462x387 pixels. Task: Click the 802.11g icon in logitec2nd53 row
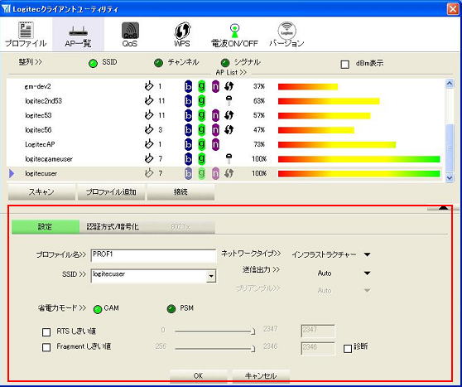pos(201,101)
